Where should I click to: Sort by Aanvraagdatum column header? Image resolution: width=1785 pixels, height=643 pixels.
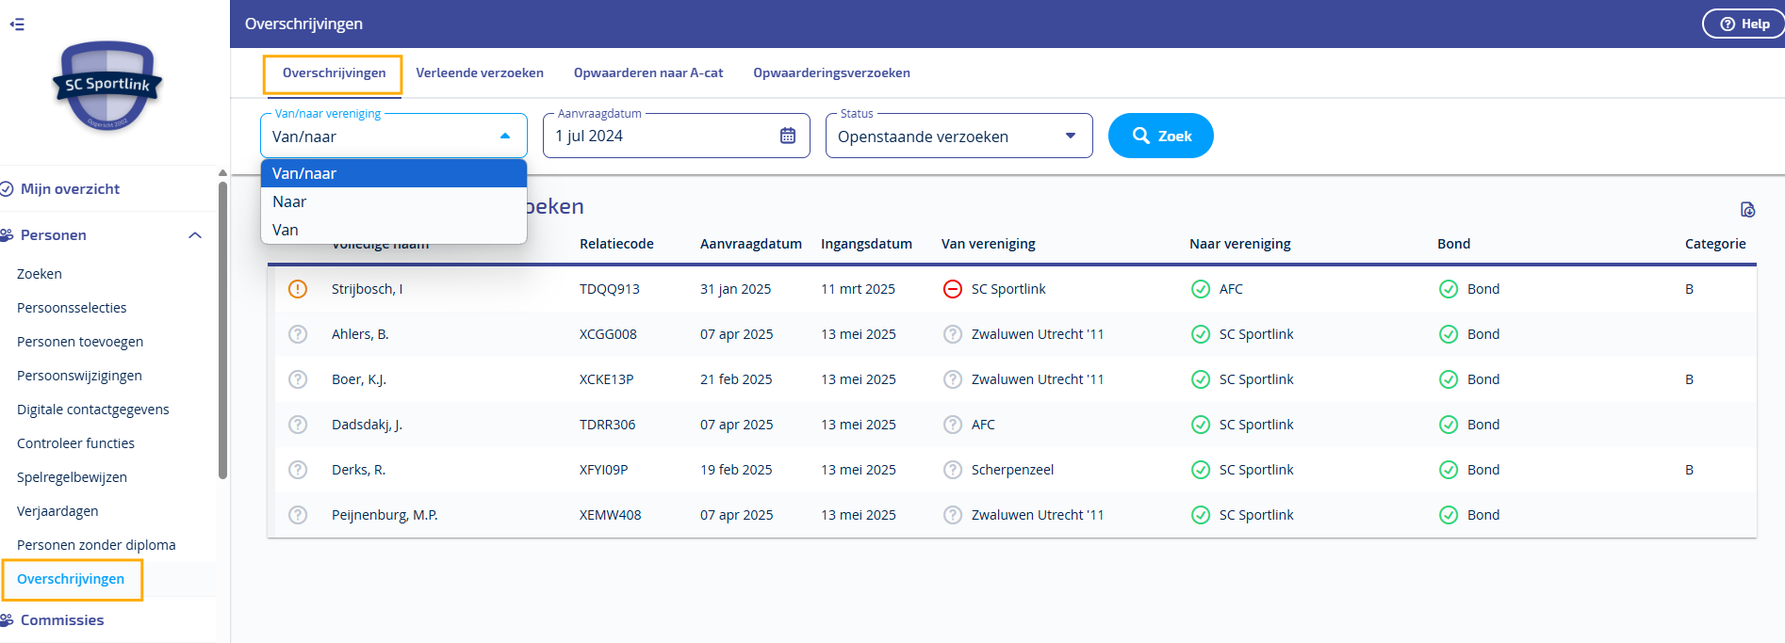click(751, 244)
